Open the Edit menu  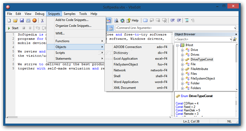pyautogui.click(x=18, y=14)
